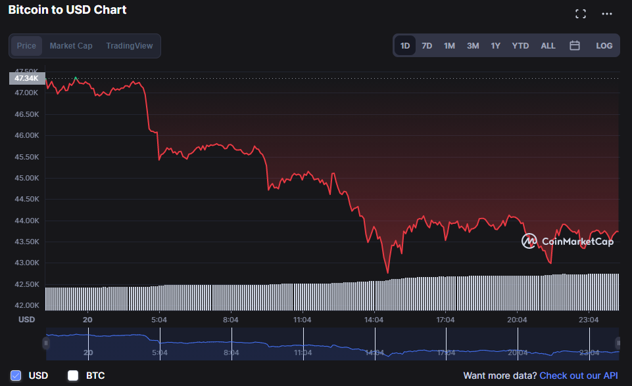Open the calendar date range picker
The width and height of the screenshot is (632, 386).
tap(575, 45)
